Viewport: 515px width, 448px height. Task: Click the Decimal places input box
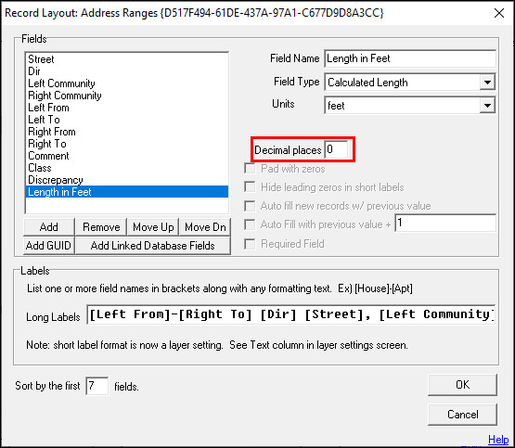[336, 149]
